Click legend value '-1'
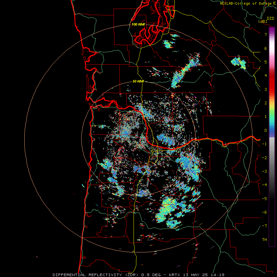Viewport: 277px width, 277px height. click(x=264, y=144)
